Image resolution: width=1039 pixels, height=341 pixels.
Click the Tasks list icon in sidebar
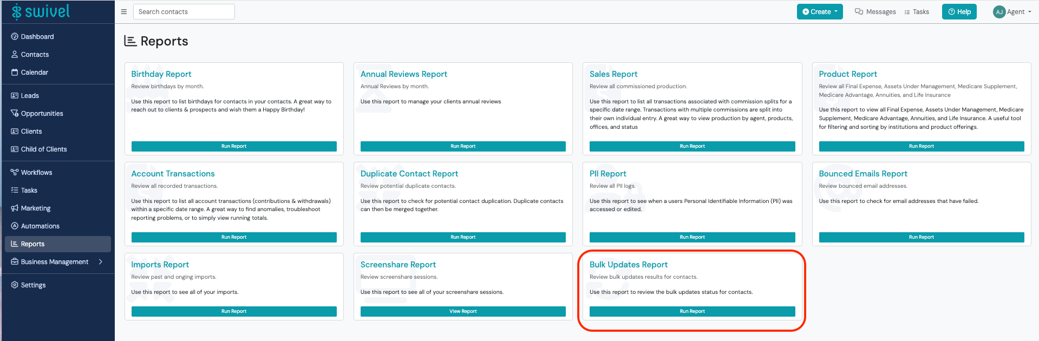point(15,191)
